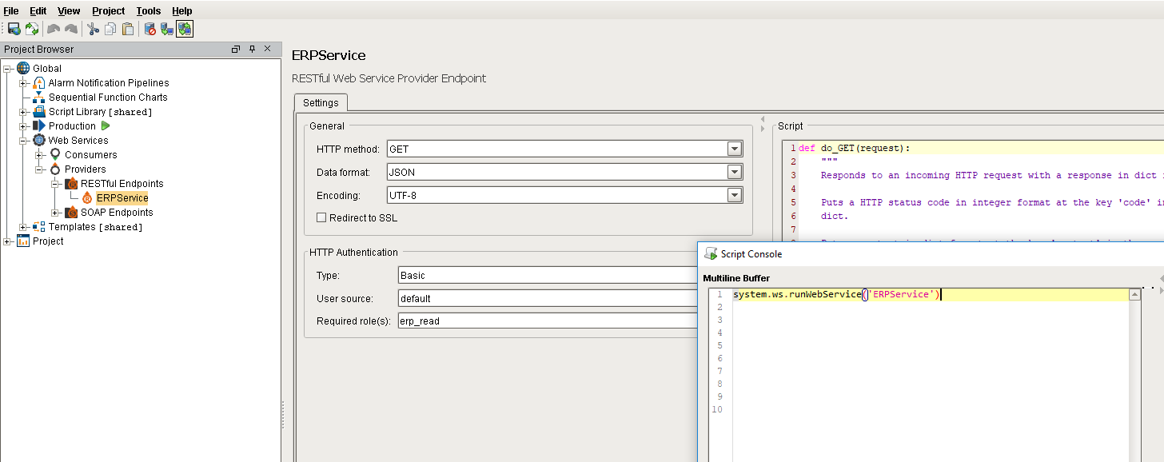Expand the Production tree node

[x=24, y=125]
